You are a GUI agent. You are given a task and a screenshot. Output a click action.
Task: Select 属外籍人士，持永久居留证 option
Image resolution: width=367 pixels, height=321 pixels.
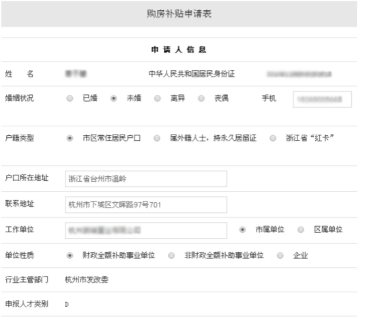(x=157, y=138)
